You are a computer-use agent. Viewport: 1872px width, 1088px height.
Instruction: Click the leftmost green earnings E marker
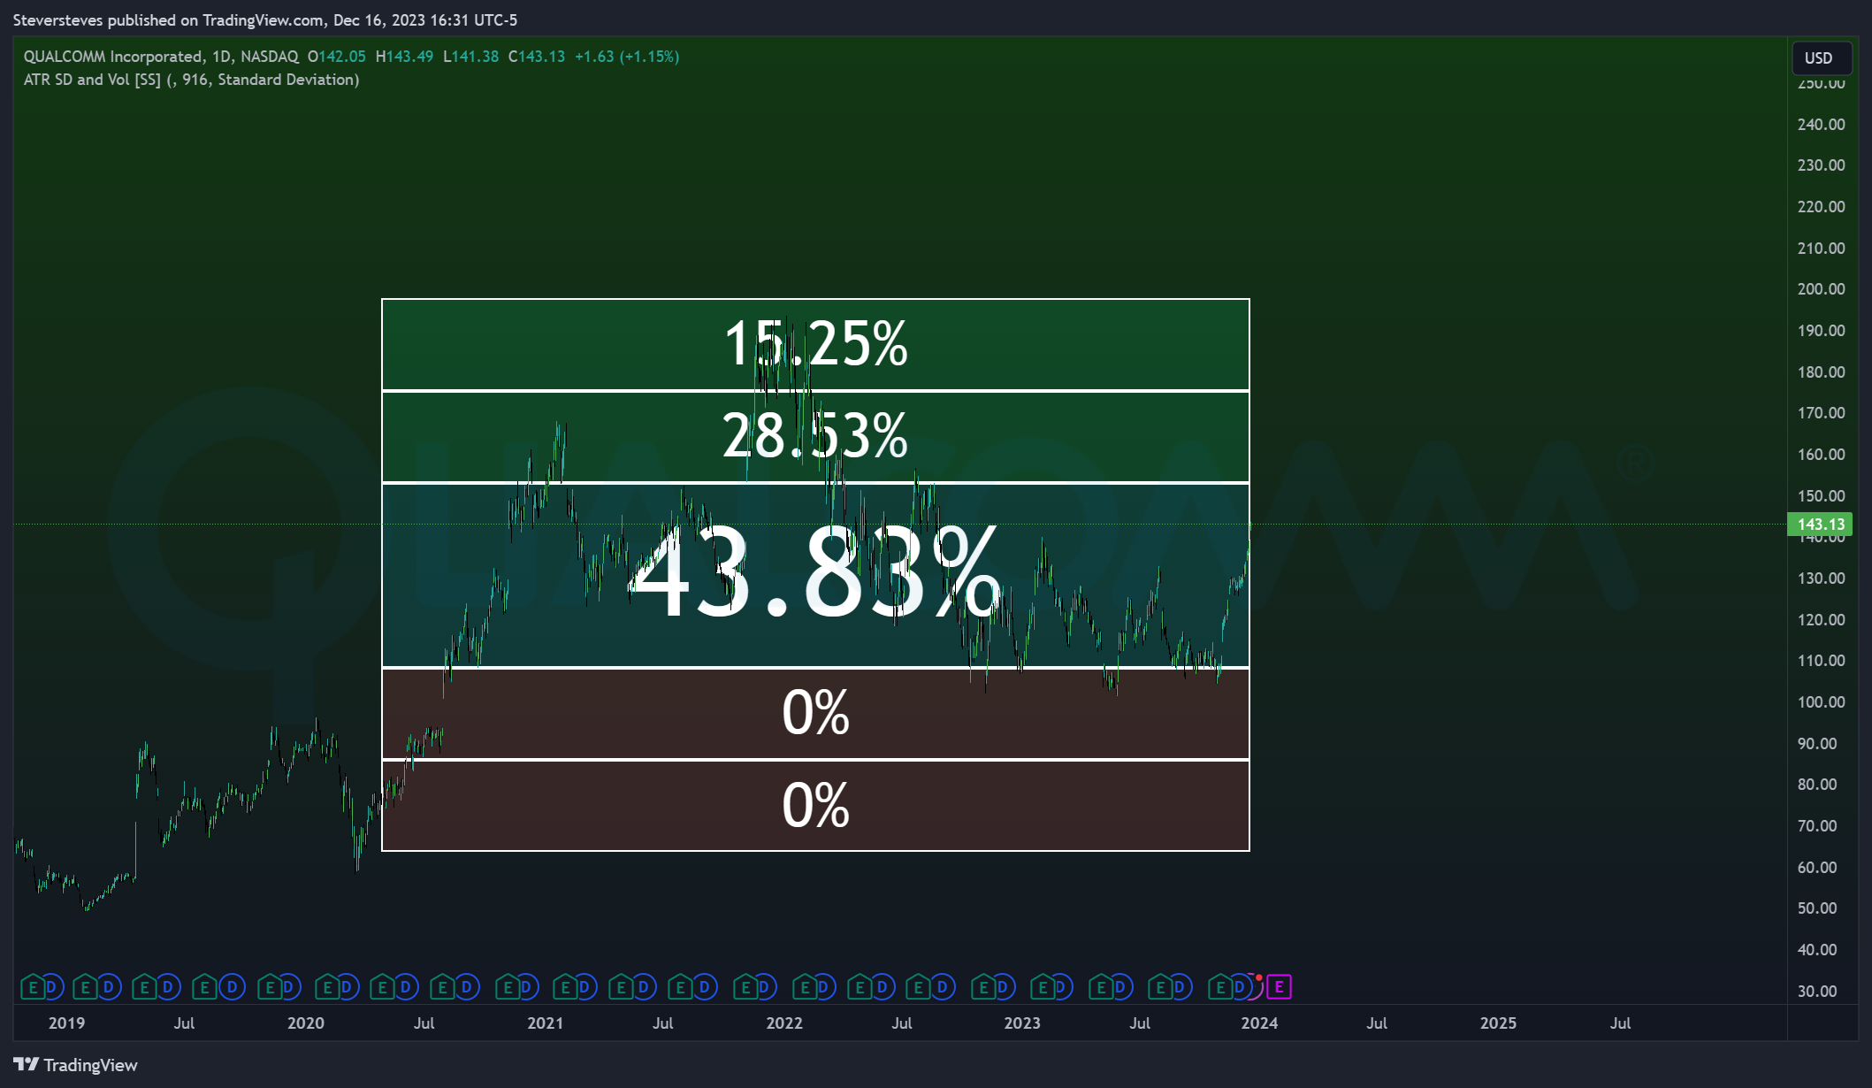click(x=33, y=986)
